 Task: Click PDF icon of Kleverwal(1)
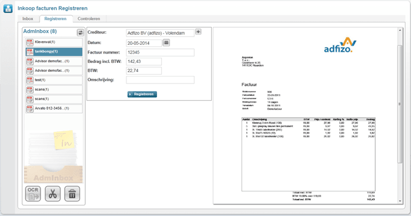click(x=30, y=42)
